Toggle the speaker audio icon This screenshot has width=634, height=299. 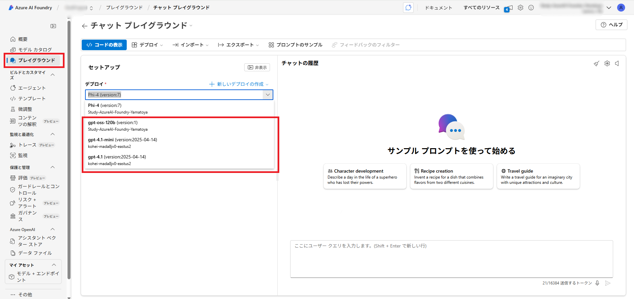click(617, 63)
